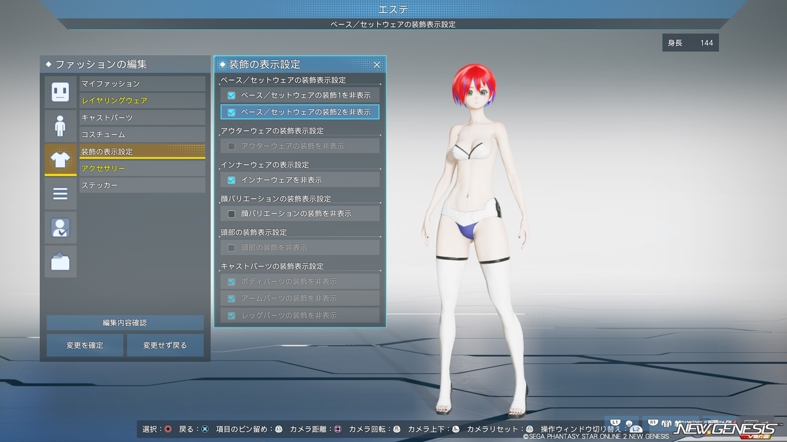787x442 pixels.
Task: Click the cross icon beside 戻る hint
Action: pos(205,430)
